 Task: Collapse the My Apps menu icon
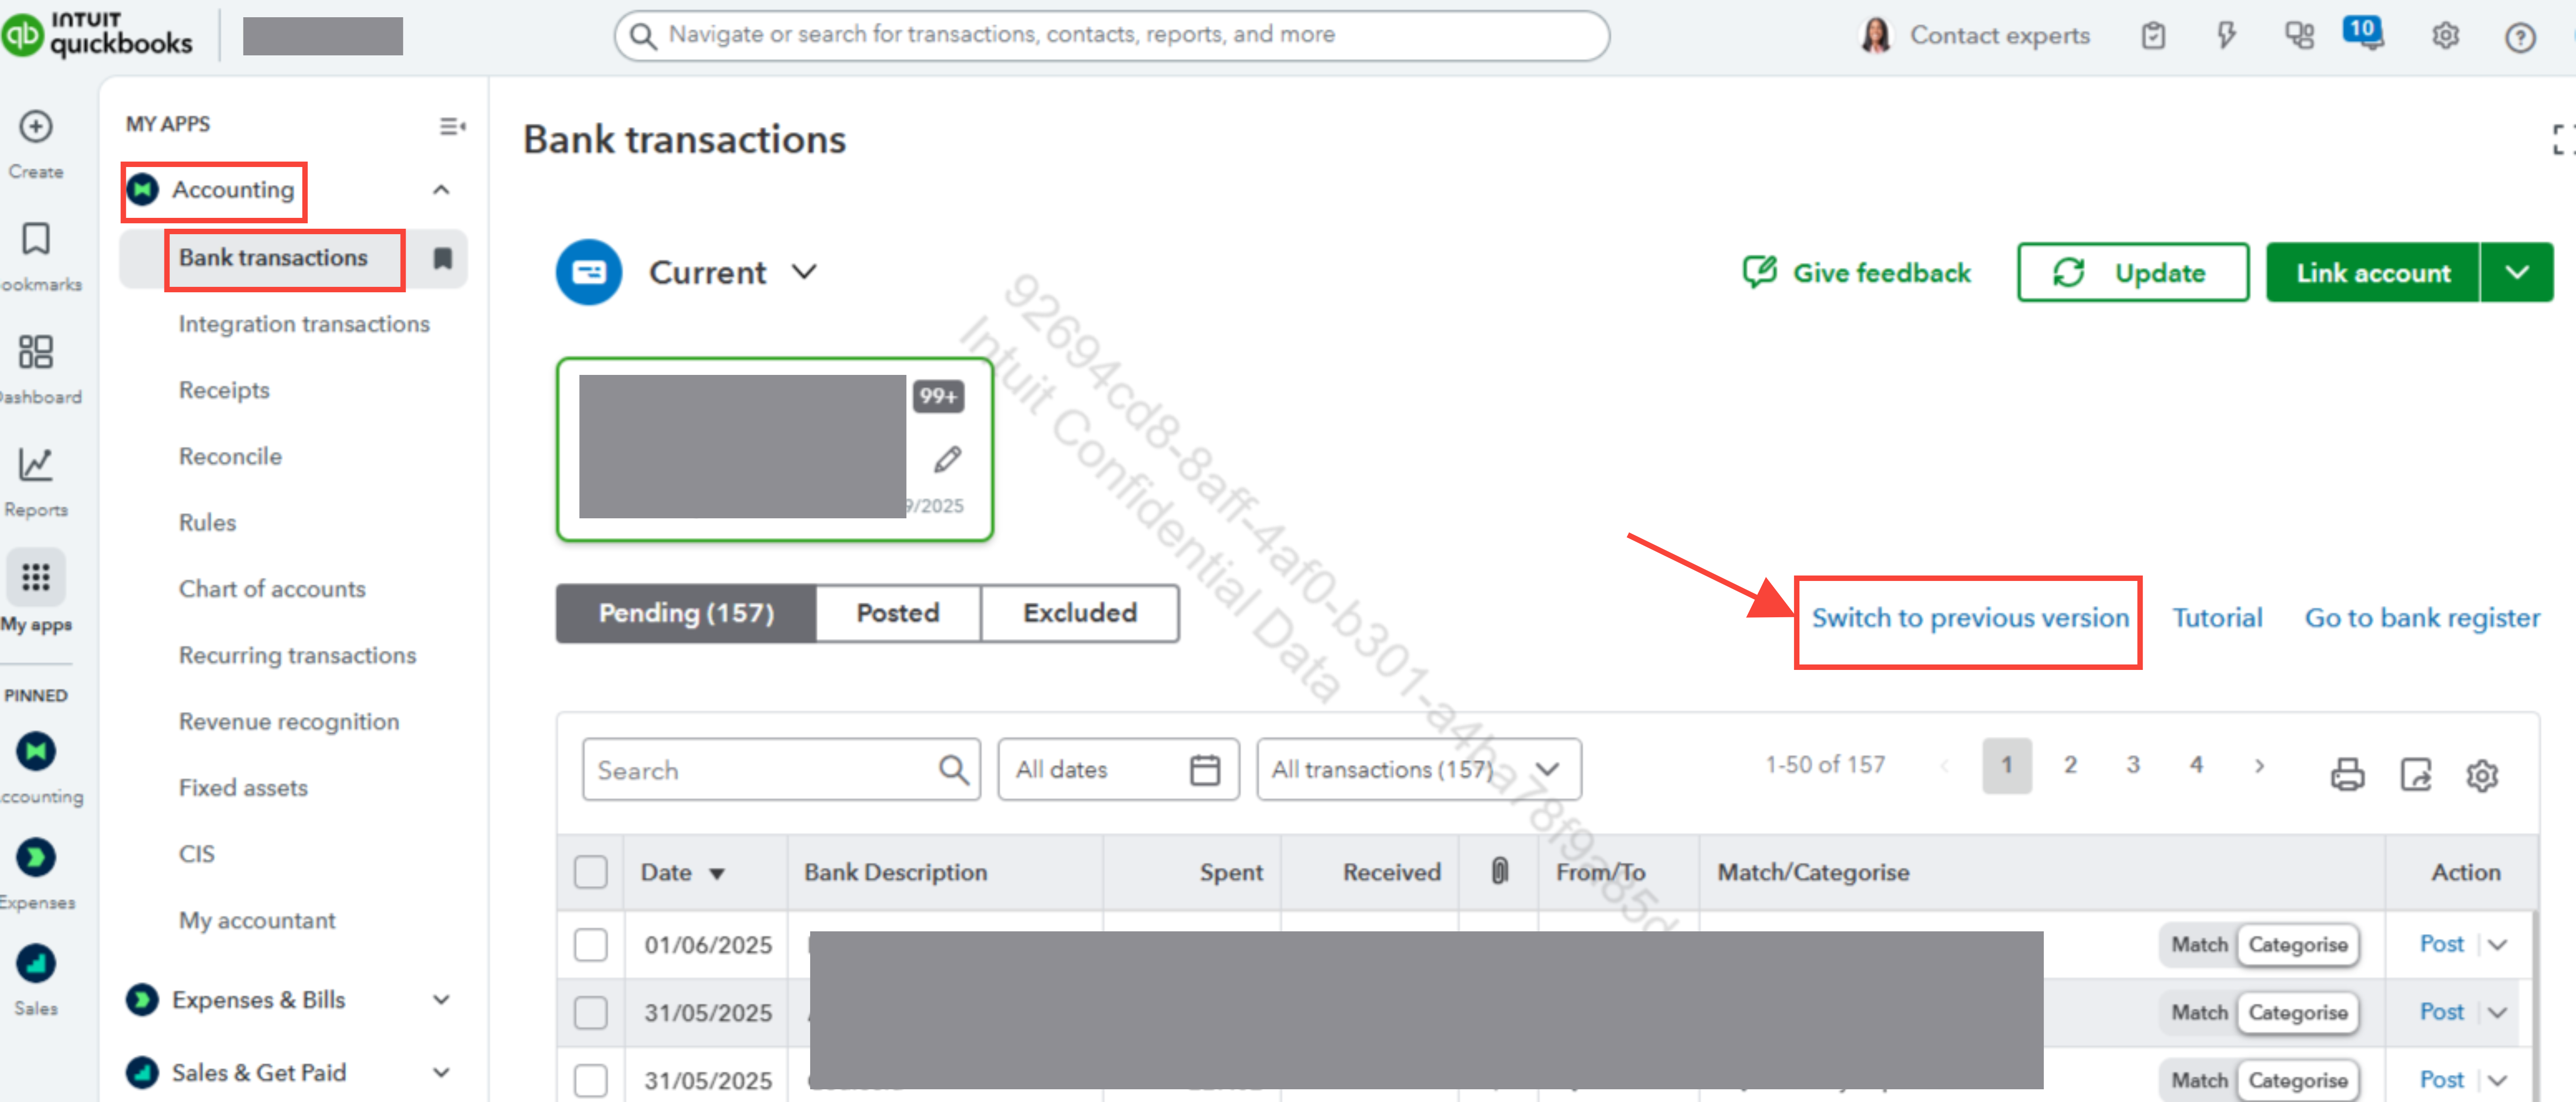coord(452,126)
